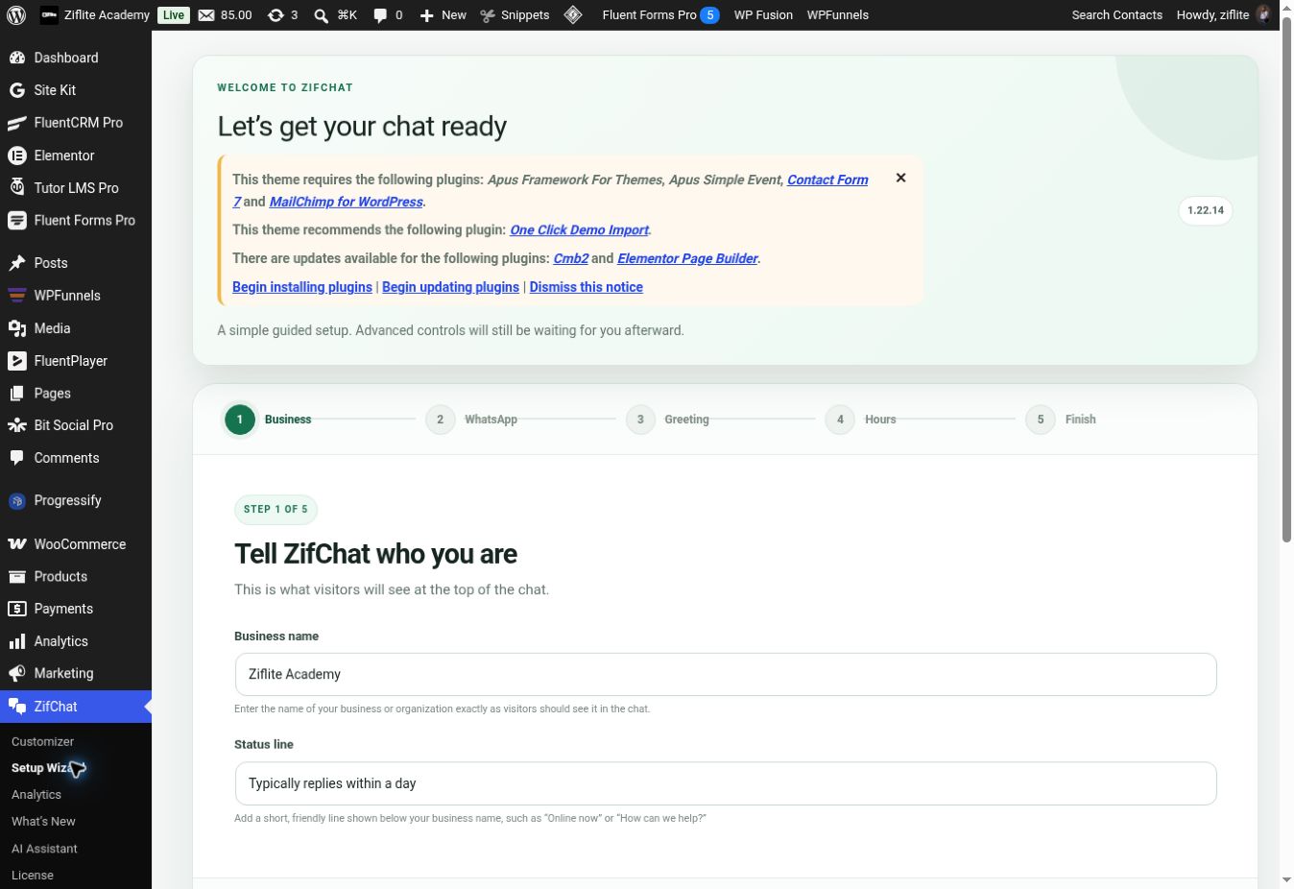Go to Greeting step 3

[667, 420]
